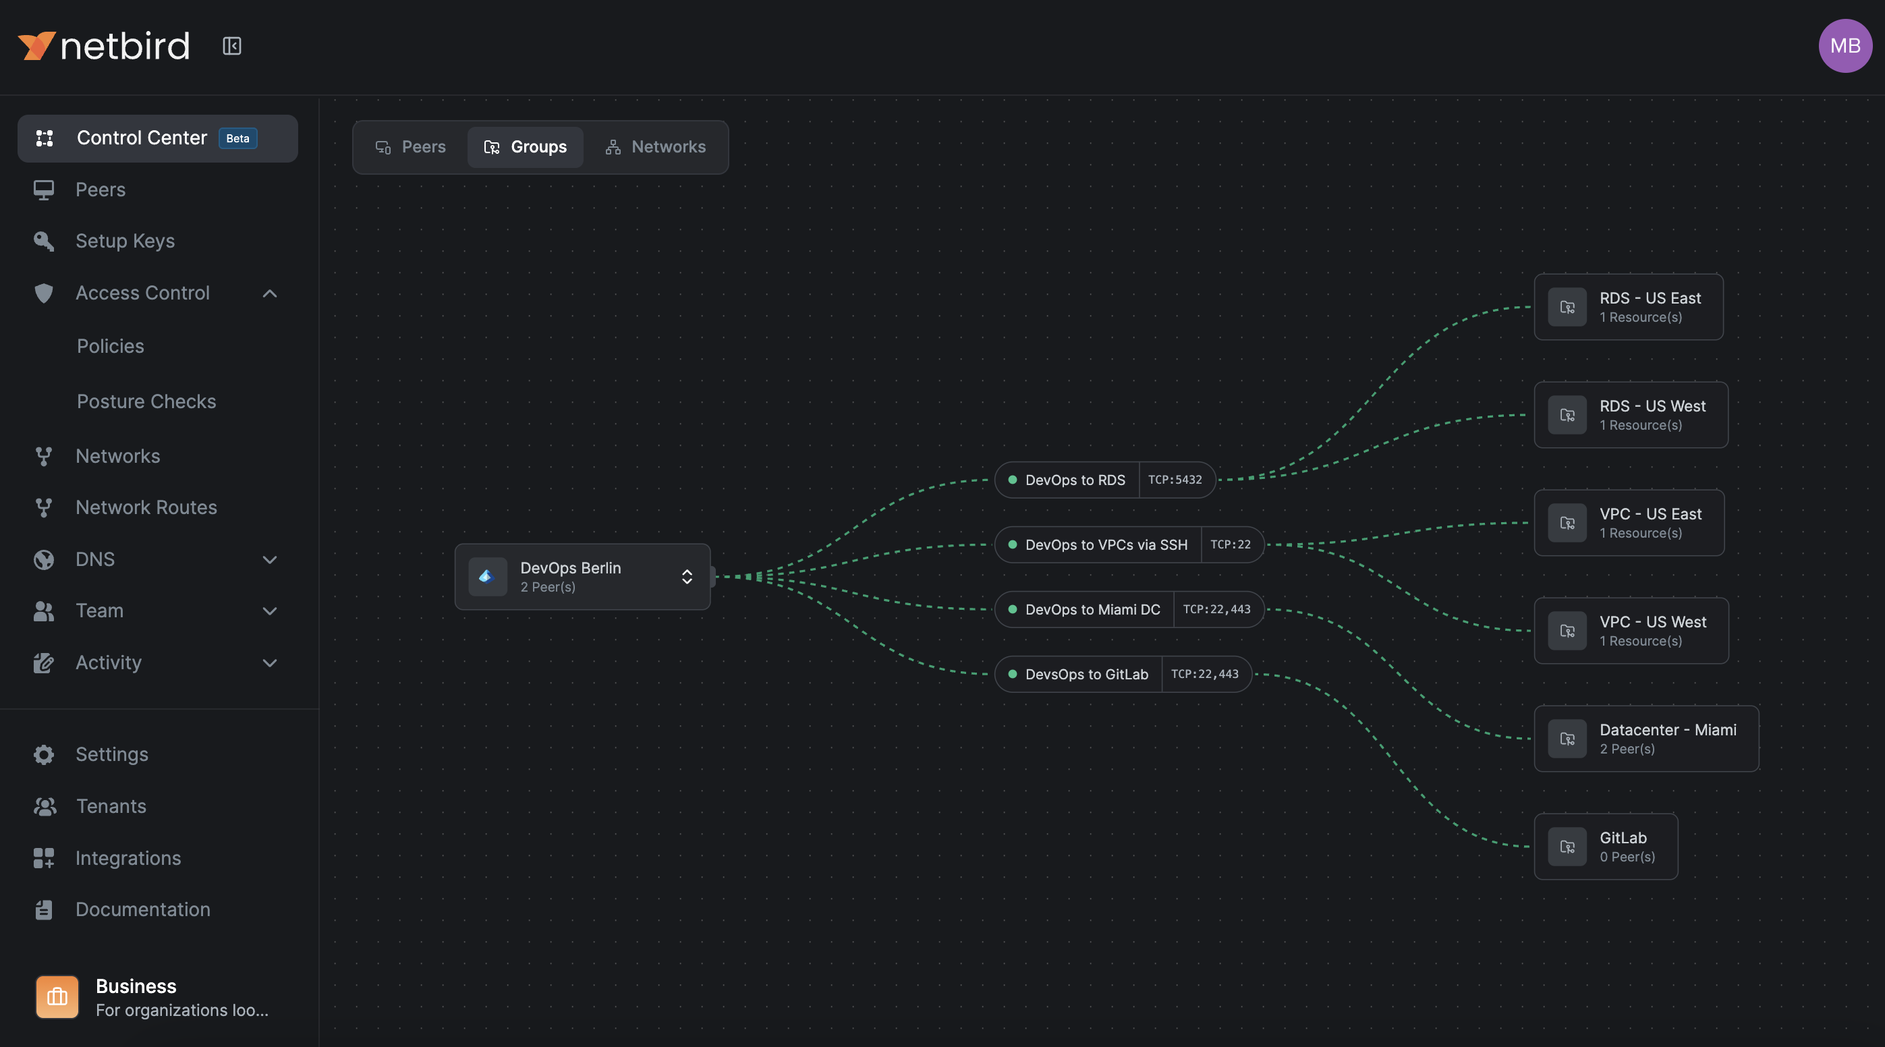Select the GitLab resource card

coord(1606,847)
